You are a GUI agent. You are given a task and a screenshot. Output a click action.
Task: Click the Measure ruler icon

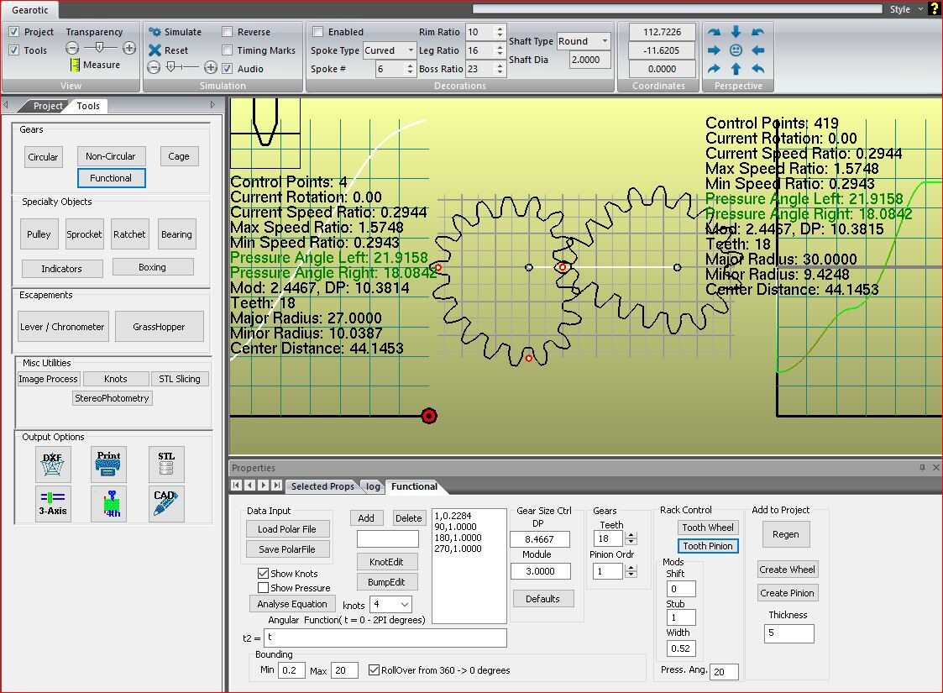click(75, 65)
